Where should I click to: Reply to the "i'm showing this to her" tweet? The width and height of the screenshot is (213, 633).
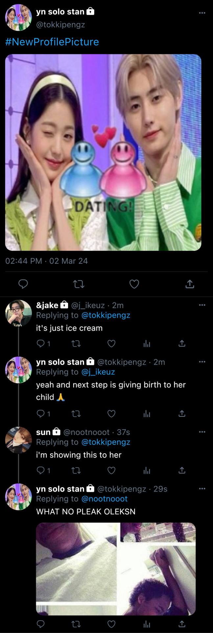pyautogui.click(x=41, y=470)
